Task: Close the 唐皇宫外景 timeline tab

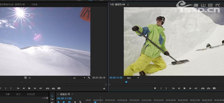Action: (x=58, y=94)
